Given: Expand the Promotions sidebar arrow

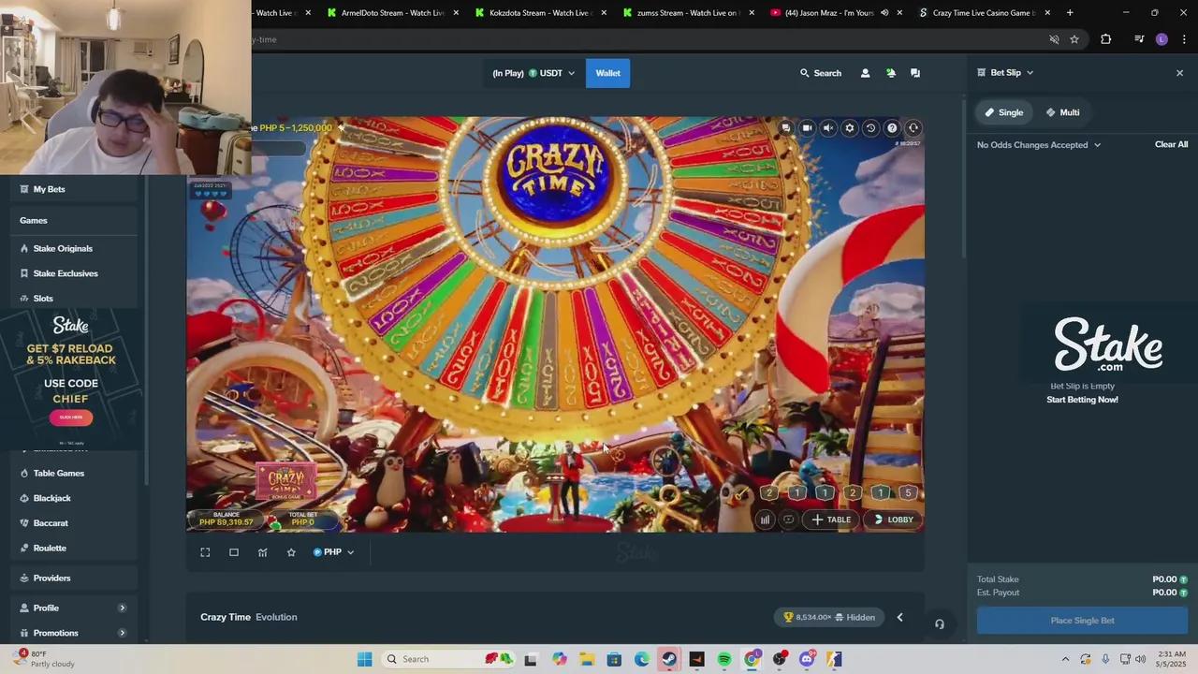Looking at the screenshot, I should tap(122, 633).
